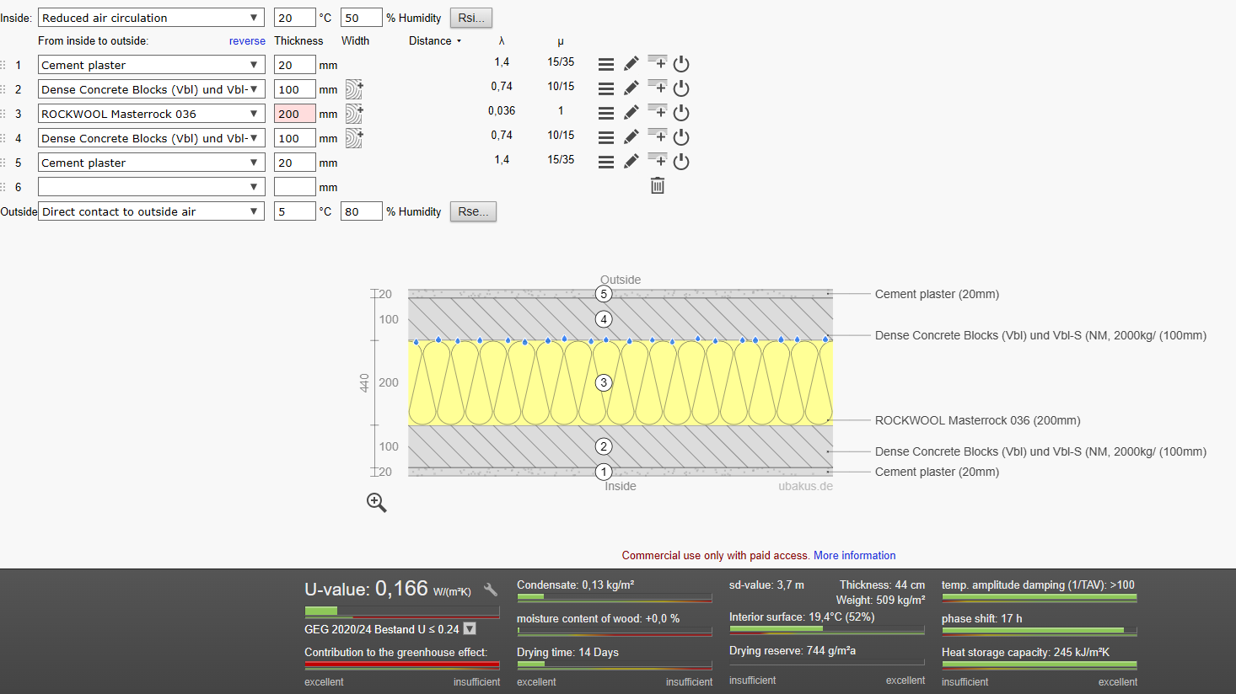Click the trash icon on row 6
The height and width of the screenshot is (694, 1236).
(x=658, y=186)
